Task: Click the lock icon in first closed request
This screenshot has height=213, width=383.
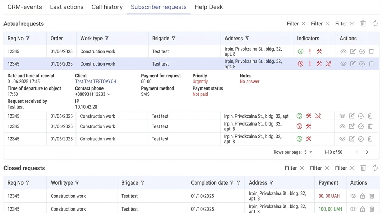Action: [x=363, y=196]
